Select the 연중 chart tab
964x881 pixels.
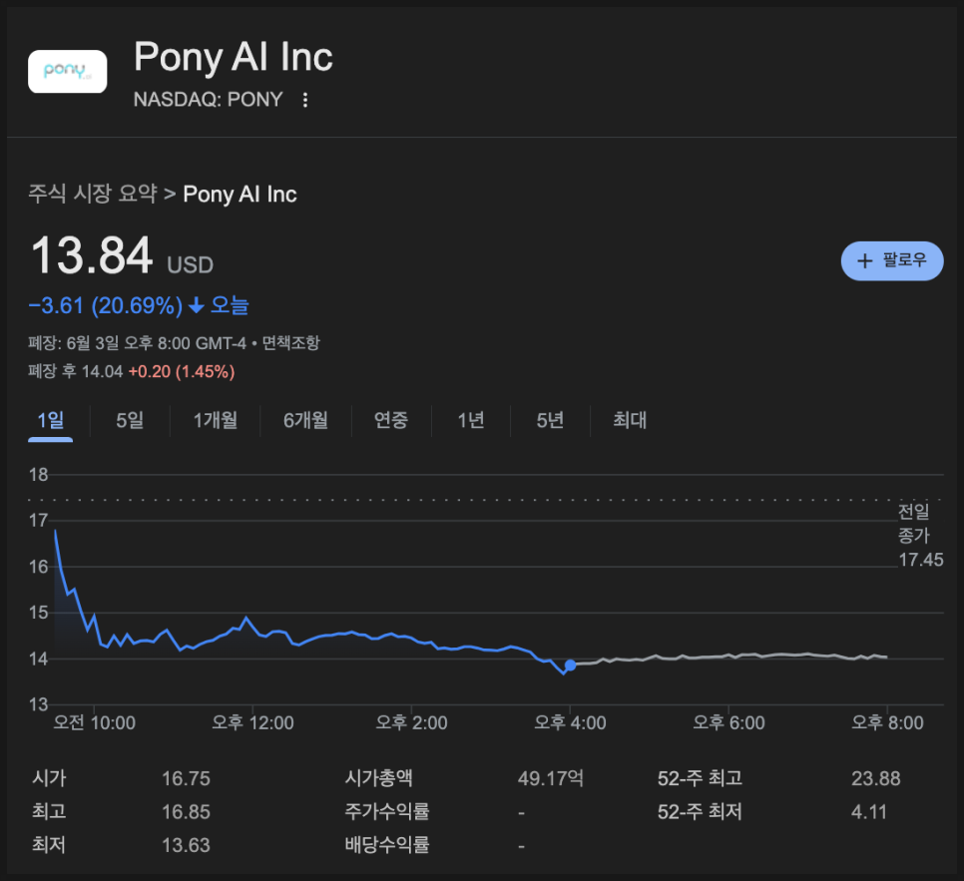(391, 420)
